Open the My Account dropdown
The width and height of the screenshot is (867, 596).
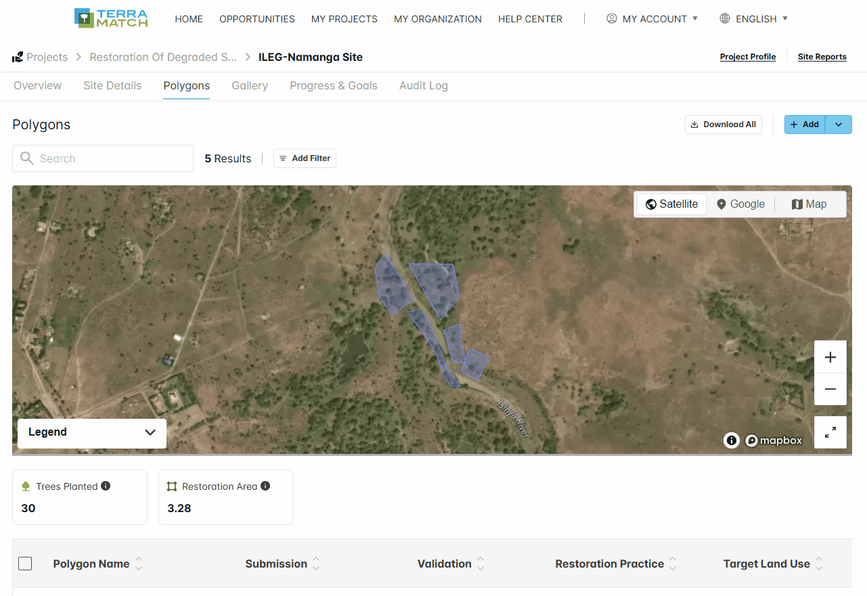tap(652, 19)
